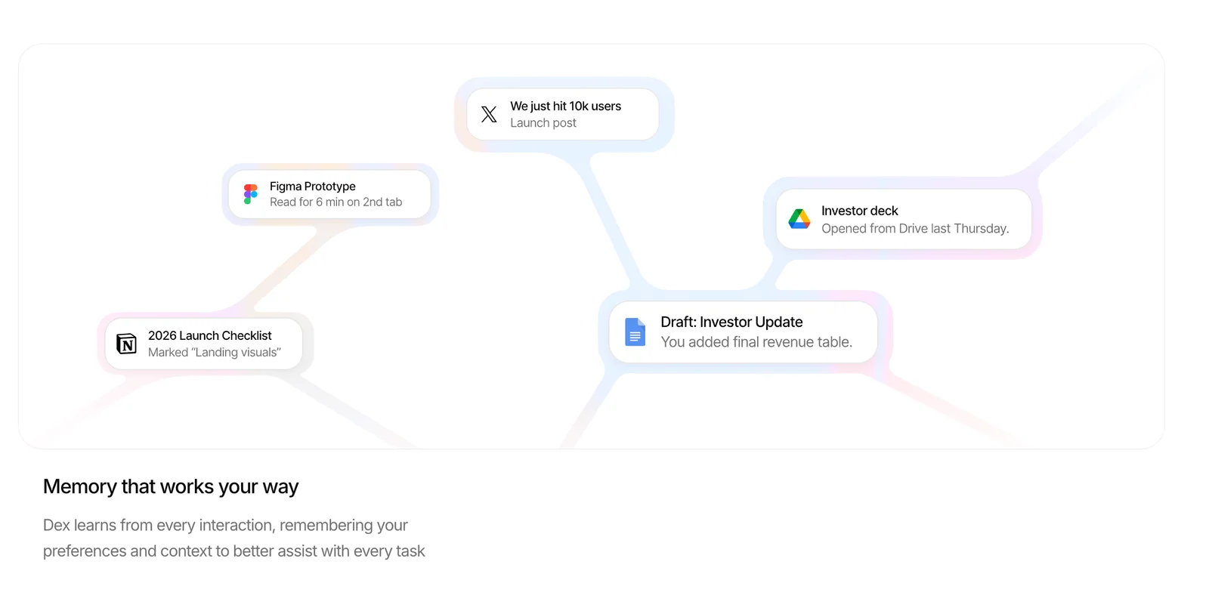Click the "Launch post" subtitle

(x=543, y=123)
